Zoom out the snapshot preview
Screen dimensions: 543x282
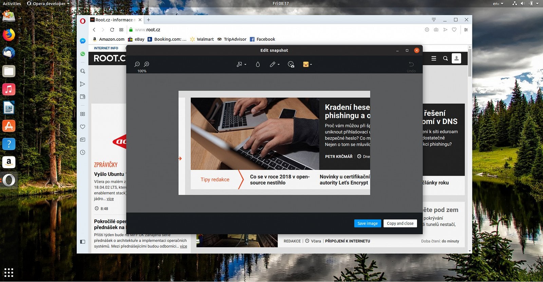(x=137, y=64)
